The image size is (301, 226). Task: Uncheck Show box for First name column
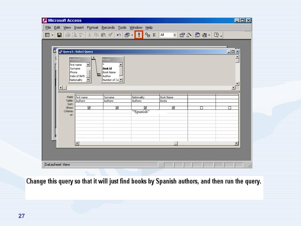89,108
